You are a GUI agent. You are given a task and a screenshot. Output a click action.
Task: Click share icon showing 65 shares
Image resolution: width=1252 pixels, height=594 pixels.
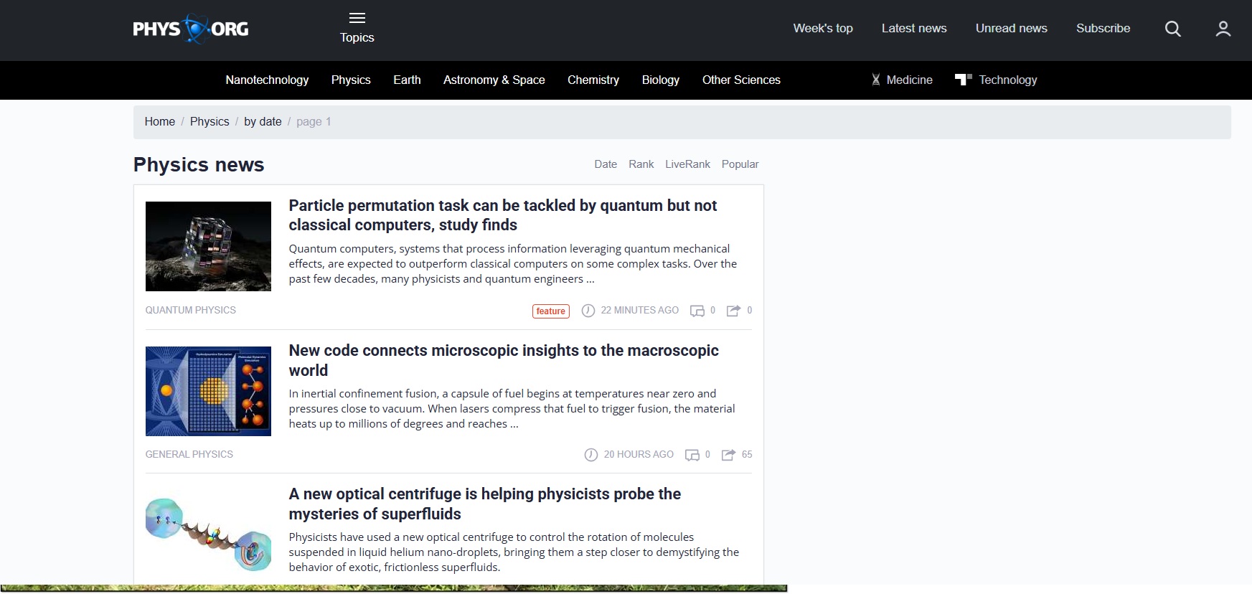click(728, 455)
